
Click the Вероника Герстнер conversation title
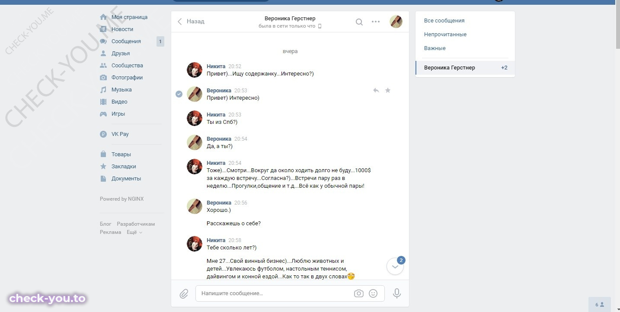click(290, 19)
